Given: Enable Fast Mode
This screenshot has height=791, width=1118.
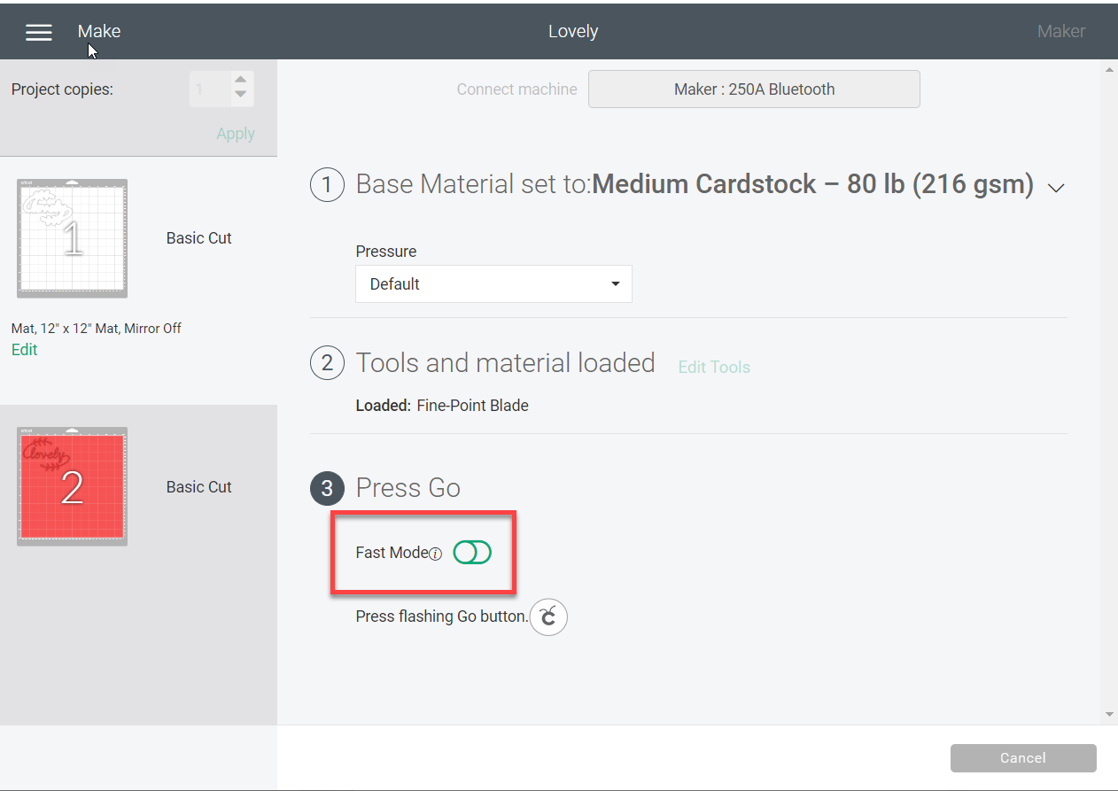Looking at the screenshot, I should (472, 552).
